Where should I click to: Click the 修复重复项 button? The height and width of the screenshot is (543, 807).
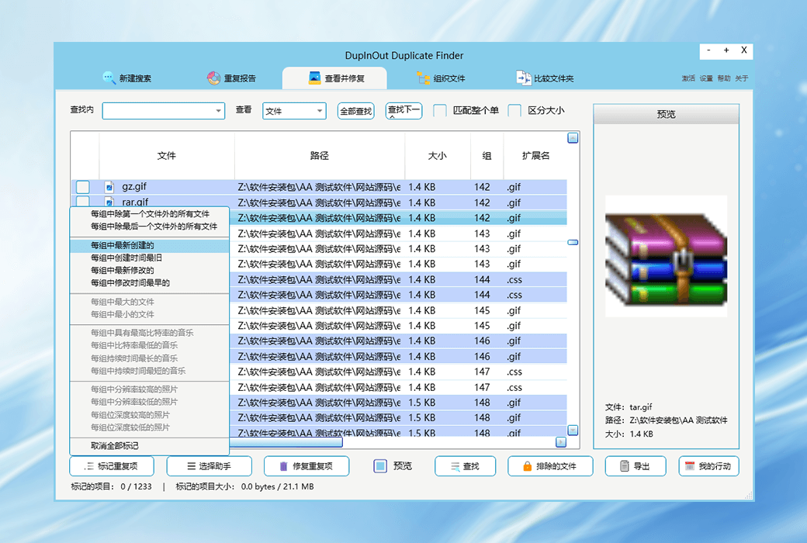pos(307,466)
